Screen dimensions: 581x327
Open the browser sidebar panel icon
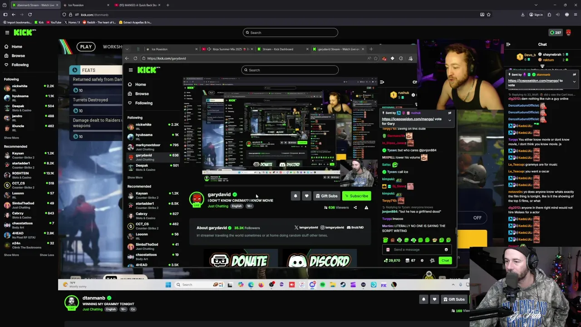pyautogui.click(x=5, y=15)
